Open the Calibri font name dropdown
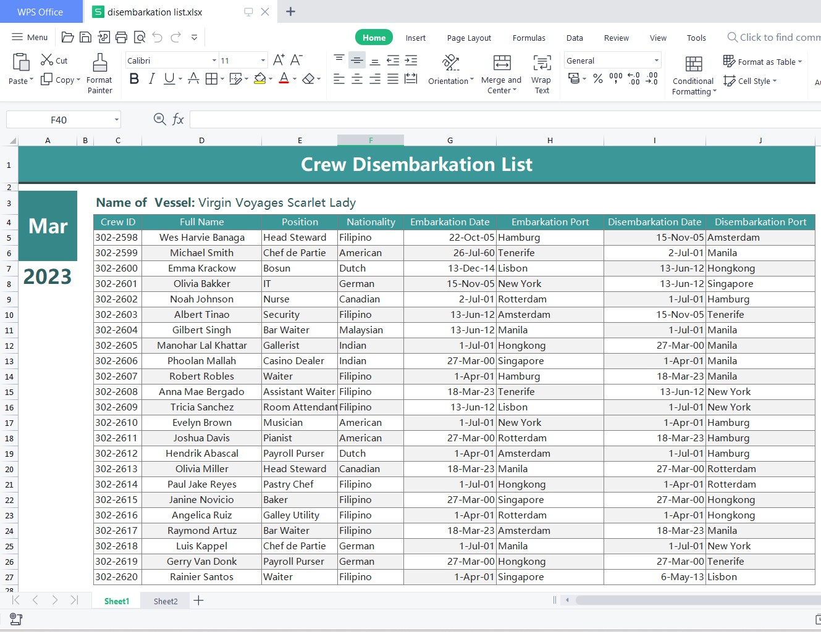This screenshot has width=821, height=632. 214,60
